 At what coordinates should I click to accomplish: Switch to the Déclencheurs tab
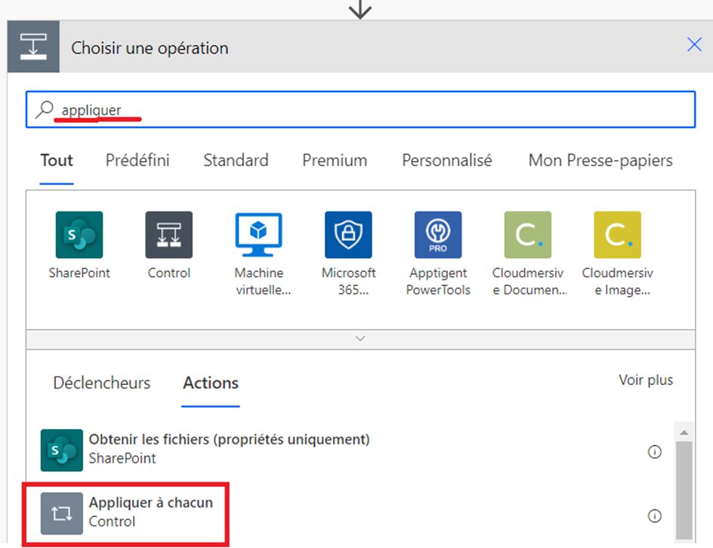102,383
